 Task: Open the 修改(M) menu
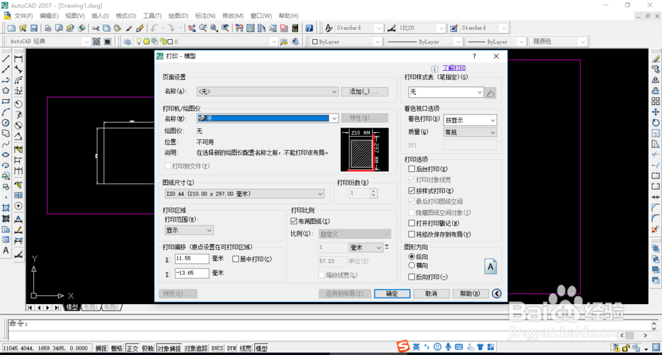click(x=232, y=16)
